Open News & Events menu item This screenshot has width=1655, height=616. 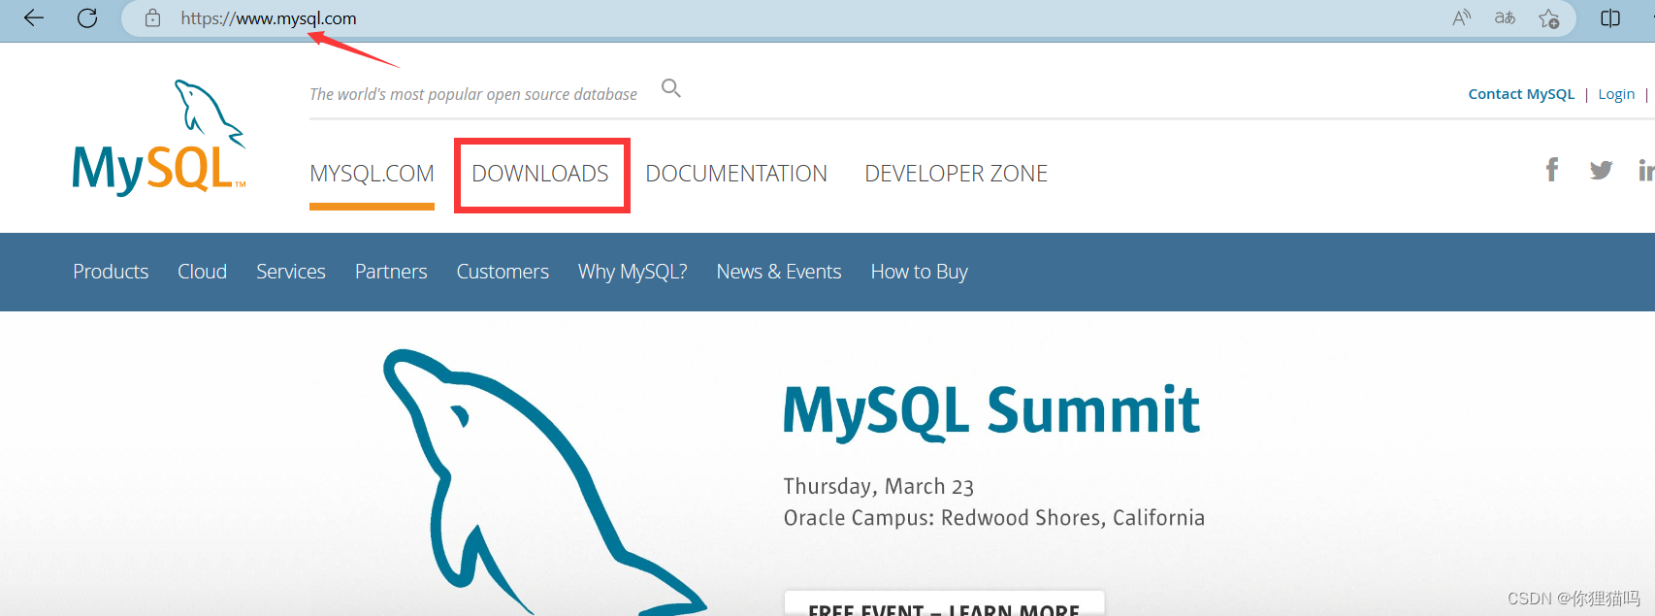tap(779, 272)
